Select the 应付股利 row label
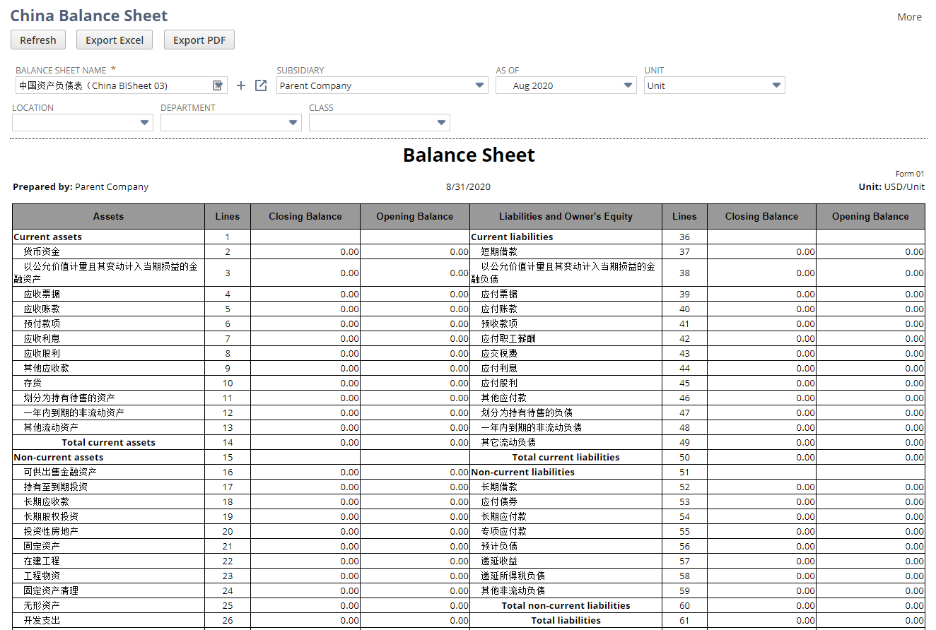 pyautogui.click(x=499, y=384)
